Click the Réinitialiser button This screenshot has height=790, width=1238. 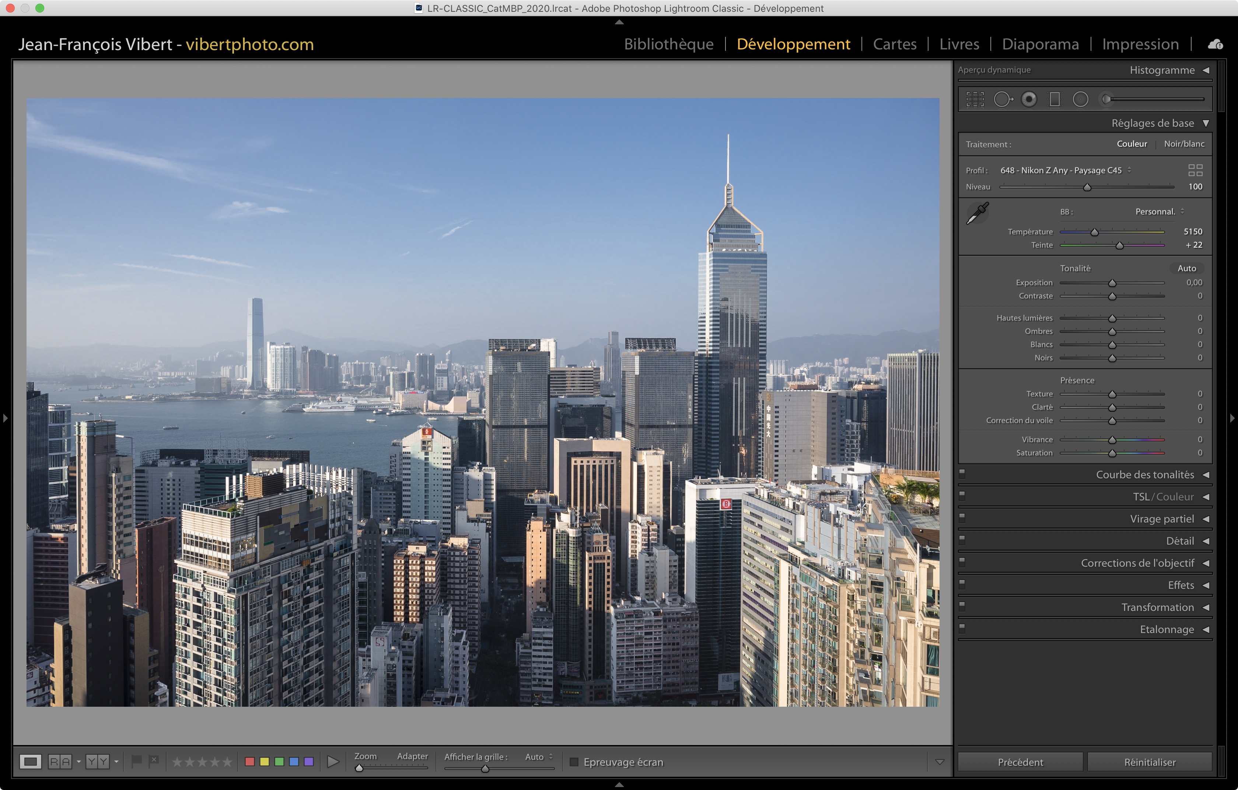[1149, 762]
